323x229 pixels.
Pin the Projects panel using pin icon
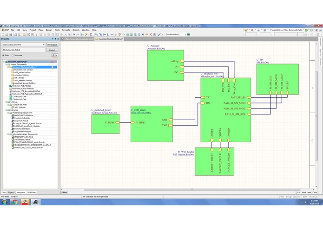coord(55,39)
